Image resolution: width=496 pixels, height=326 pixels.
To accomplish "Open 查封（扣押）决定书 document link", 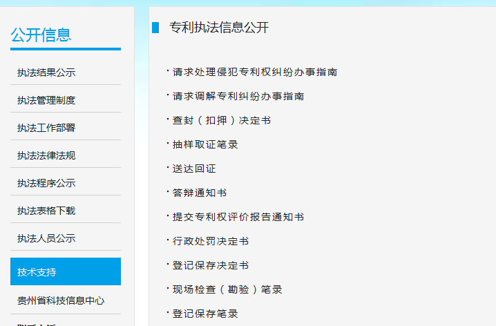I will tap(222, 120).
